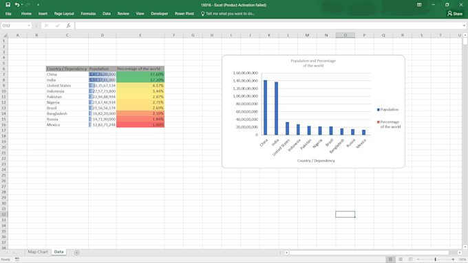Click the Select All corner triangle
Image resolution: width=468 pixels, height=263 pixels.
(x=5, y=35)
